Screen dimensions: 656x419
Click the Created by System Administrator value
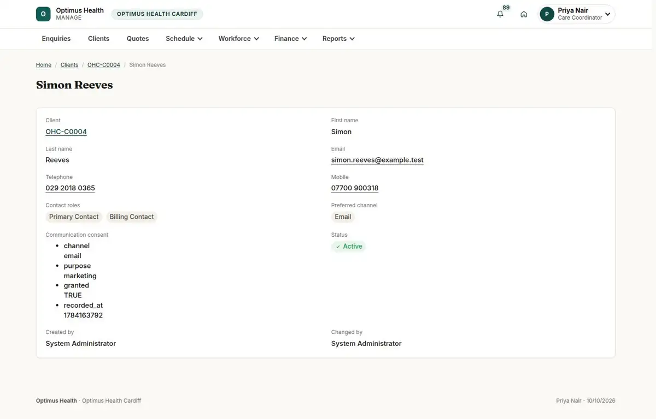click(81, 344)
